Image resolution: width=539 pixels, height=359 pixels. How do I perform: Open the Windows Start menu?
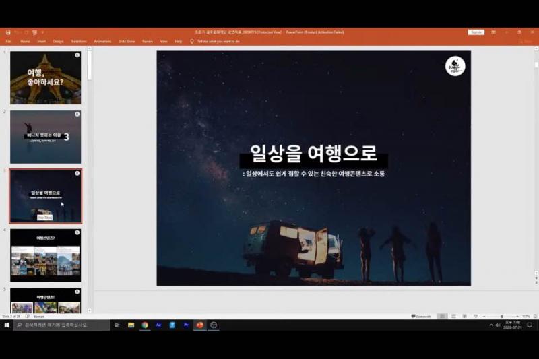(x=7, y=325)
